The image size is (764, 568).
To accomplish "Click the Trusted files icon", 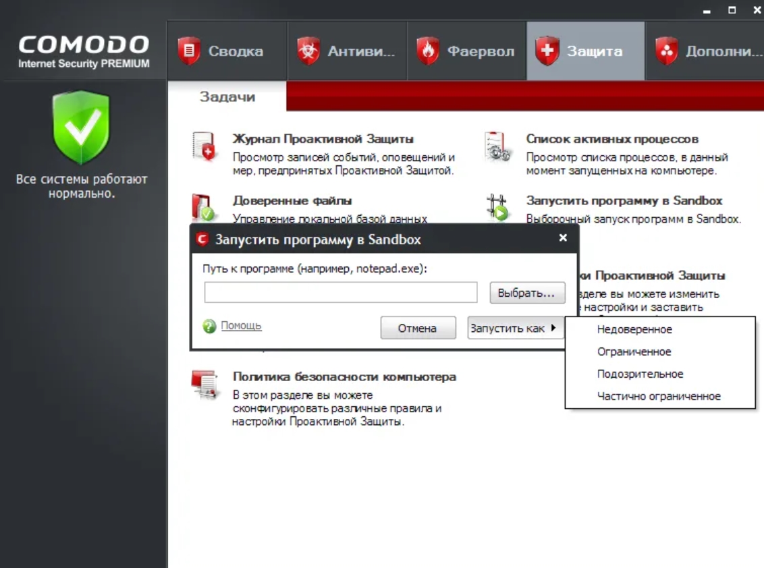I will tap(203, 207).
